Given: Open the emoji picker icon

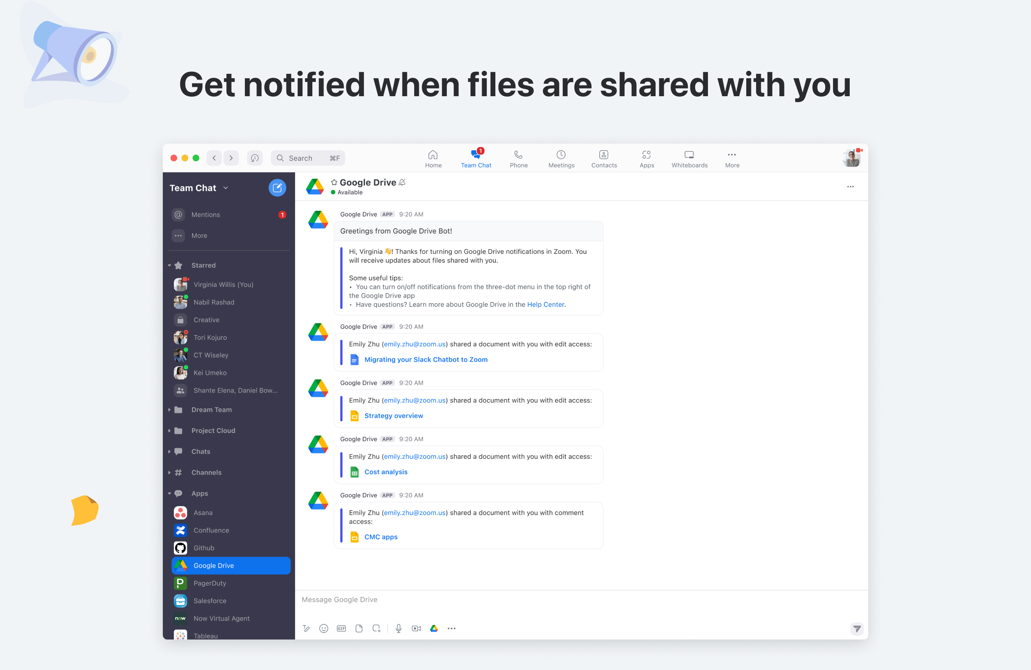Looking at the screenshot, I should coord(323,628).
